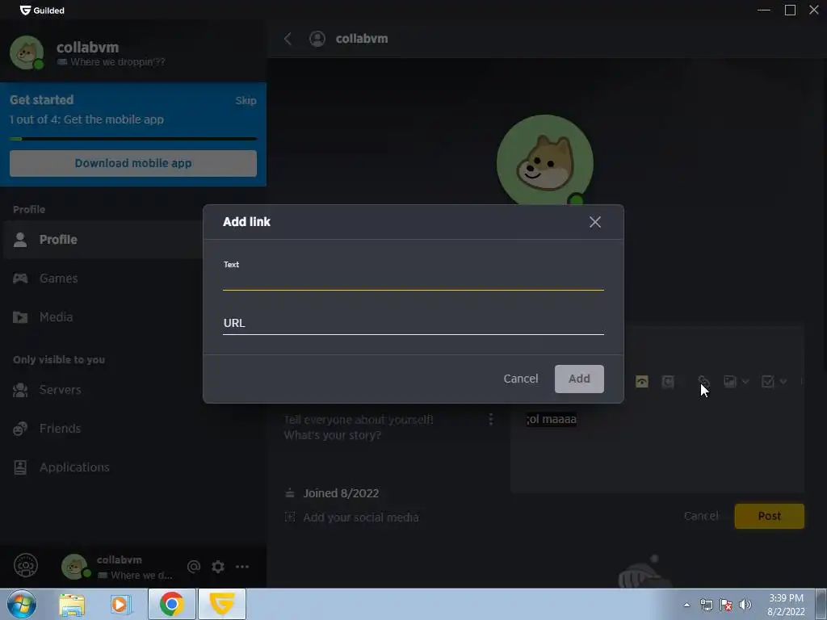Image resolution: width=827 pixels, height=620 pixels.
Task: Click the Media folder icon
Action: 20,316
